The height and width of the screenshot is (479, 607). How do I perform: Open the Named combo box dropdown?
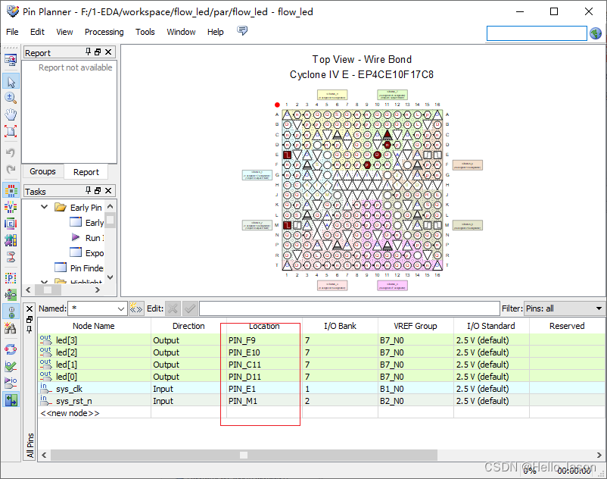[x=121, y=309]
